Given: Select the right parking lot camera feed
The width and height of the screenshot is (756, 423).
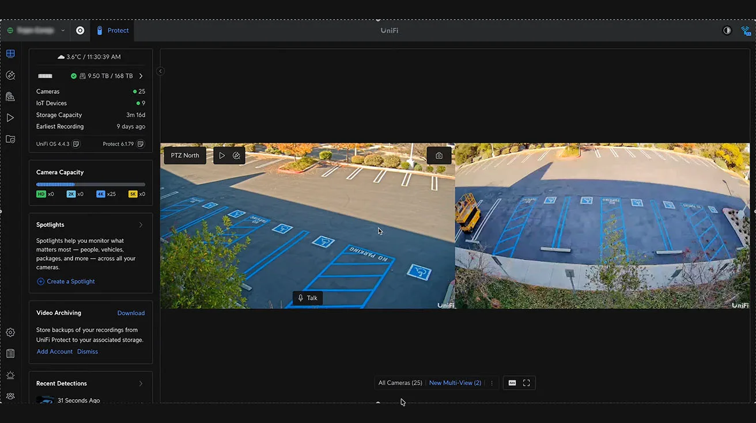Looking at the screenshot, I should (x=602, y=226).
